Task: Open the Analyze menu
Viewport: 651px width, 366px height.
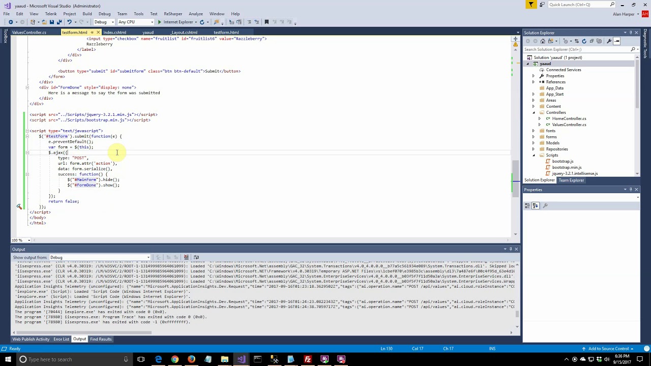Action: 196,14
